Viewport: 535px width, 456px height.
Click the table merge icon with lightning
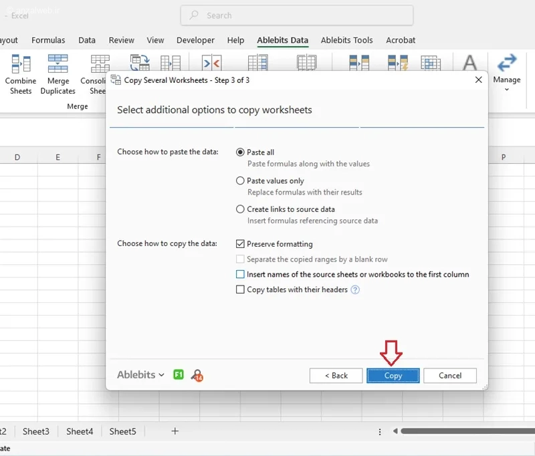[x=398, y=63]
